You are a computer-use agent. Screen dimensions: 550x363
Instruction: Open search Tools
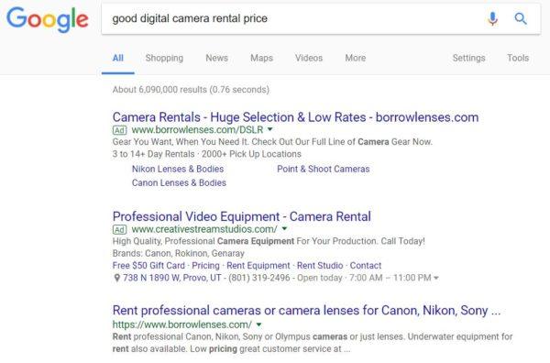518,58
